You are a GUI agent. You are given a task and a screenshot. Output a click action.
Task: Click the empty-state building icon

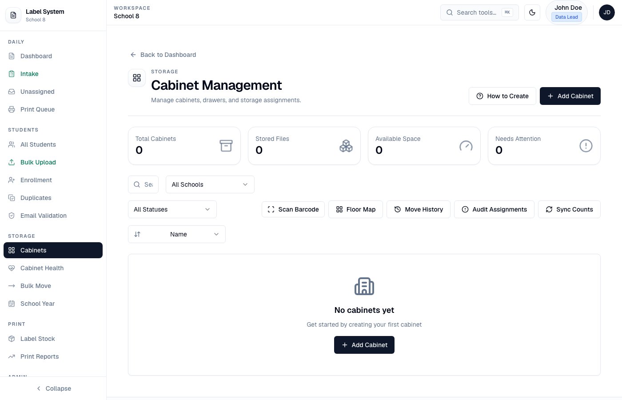click(364, 286)
